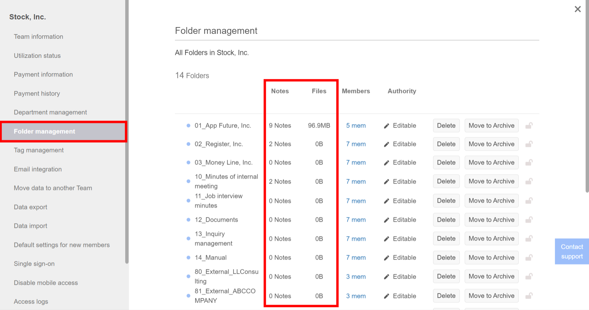Open member list of 5 mem for 01_App Future
This screenshot has width=589, height=310.
[356, 125]
